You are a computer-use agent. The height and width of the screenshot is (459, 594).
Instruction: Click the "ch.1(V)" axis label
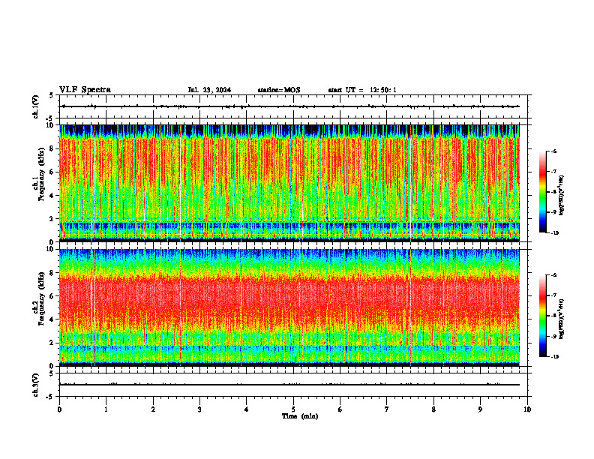click(x=36, y=106)
